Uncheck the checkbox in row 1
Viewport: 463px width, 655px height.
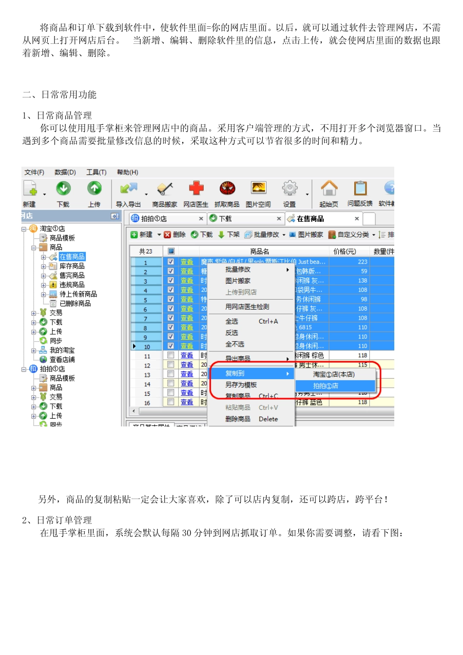[171, 262]
